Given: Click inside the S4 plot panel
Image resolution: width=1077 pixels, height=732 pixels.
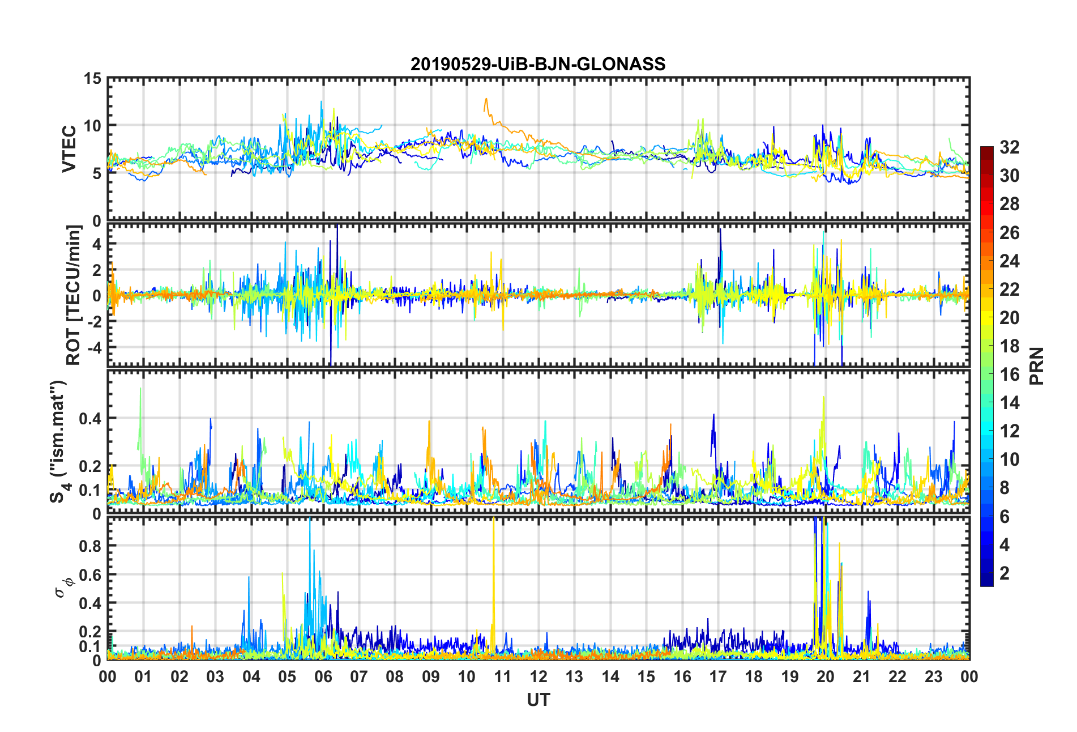Looking at the screenshot, I should click(x=538, y=442).
